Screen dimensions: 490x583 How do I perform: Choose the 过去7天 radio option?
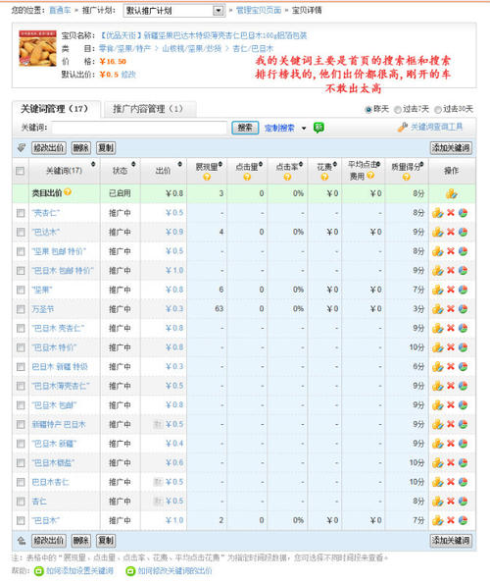[x=398, y=109]
